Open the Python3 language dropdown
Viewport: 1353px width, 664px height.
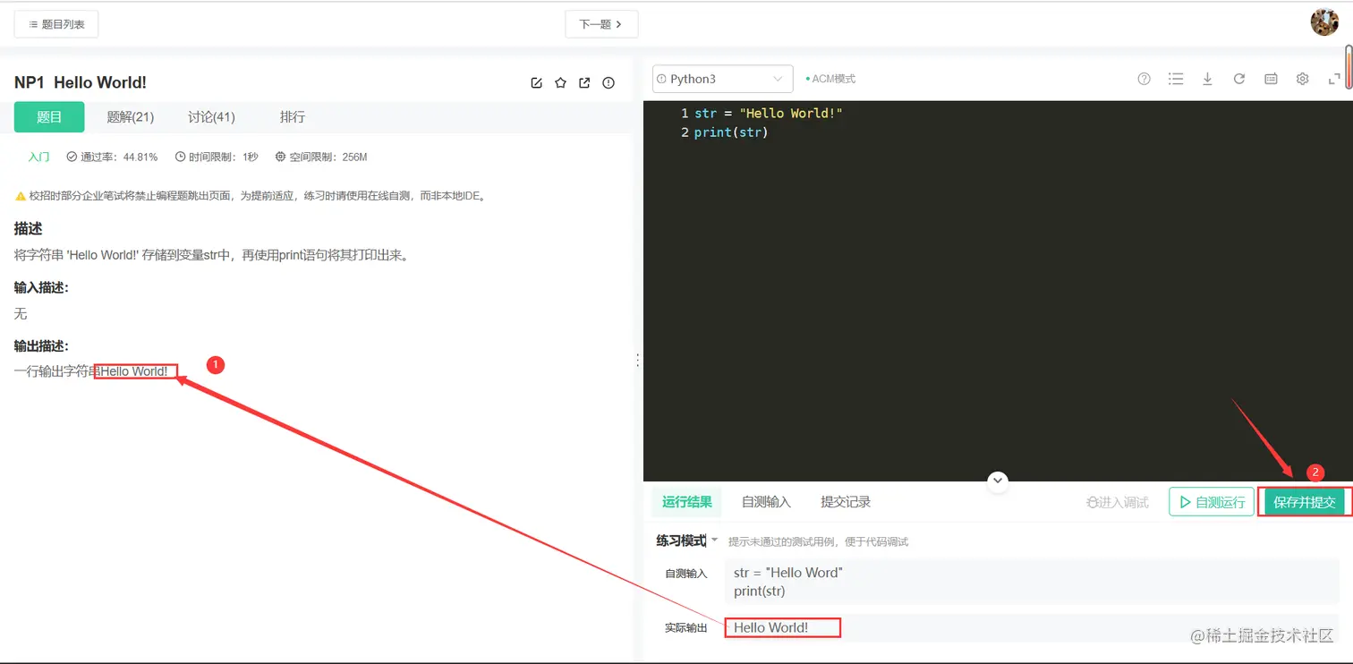coord(723,79)
